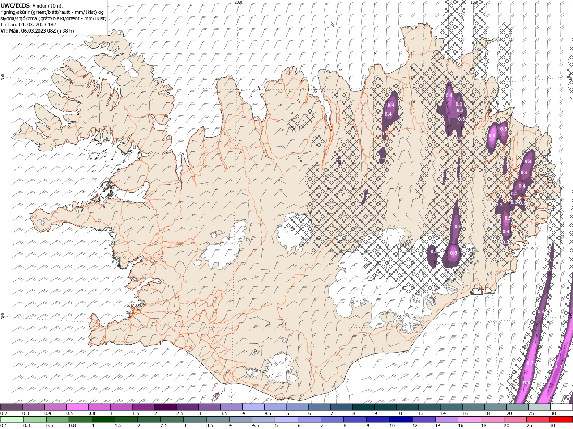Click the 'UWC/ECDS' title text
573x429 pixels.
[15, 5]
